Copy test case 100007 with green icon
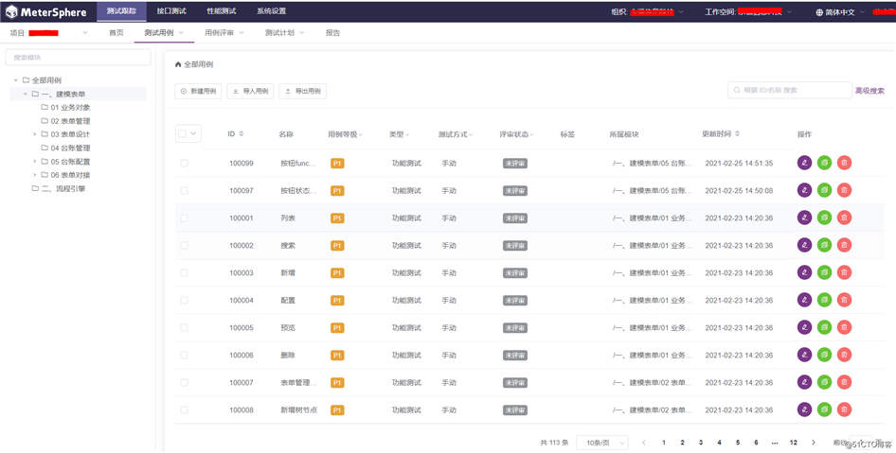Screen dimensions: 896x453 (824, 382)
